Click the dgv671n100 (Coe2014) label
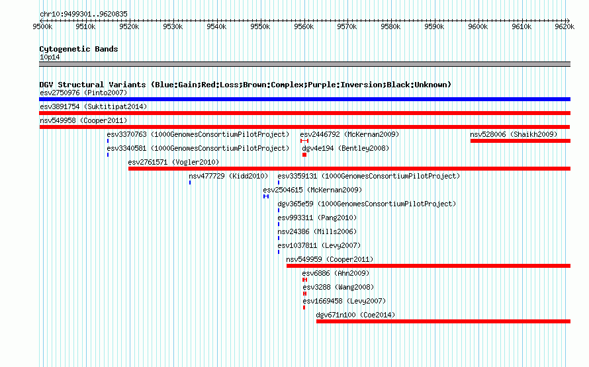This screenshot has width=589, height=367. click(356, 315)
